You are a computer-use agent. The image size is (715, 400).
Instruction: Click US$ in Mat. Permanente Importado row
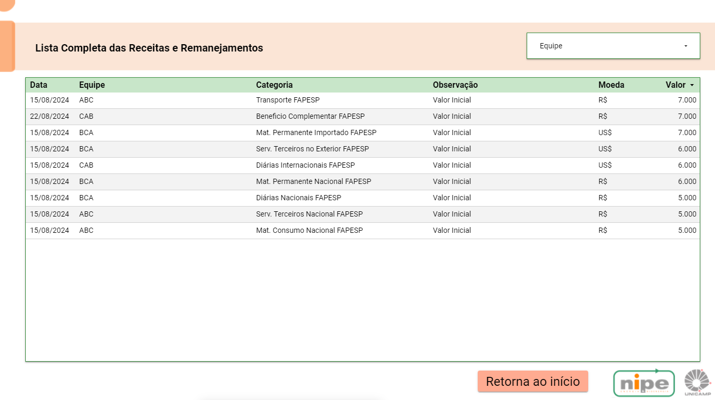point(605,132)
